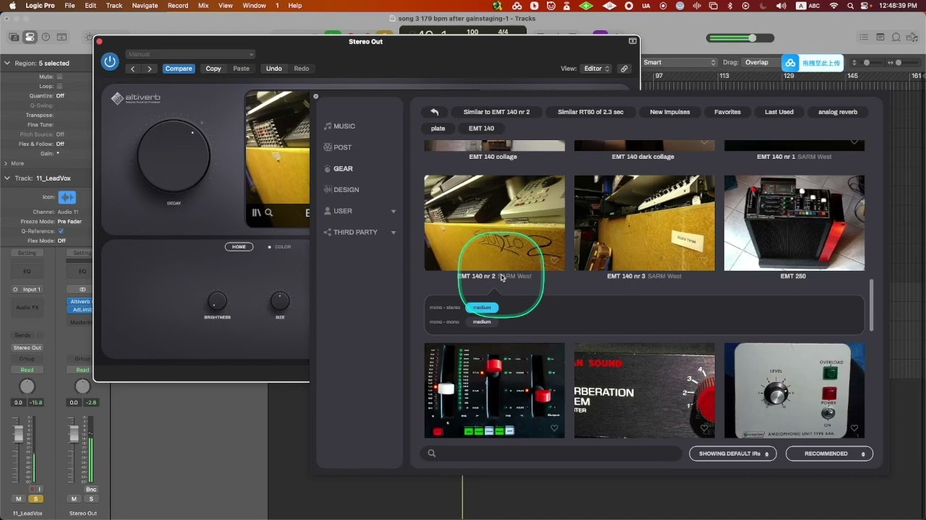The height and width of the screenshot is (520, 926).
Task: Click the analog reverb tag
Action: (838, 112)
